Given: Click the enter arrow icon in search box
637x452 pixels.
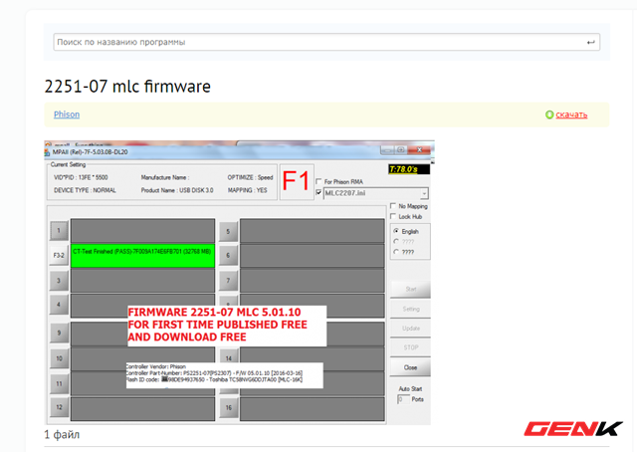Looking at the screenshot, I should [x=590, y=42].
